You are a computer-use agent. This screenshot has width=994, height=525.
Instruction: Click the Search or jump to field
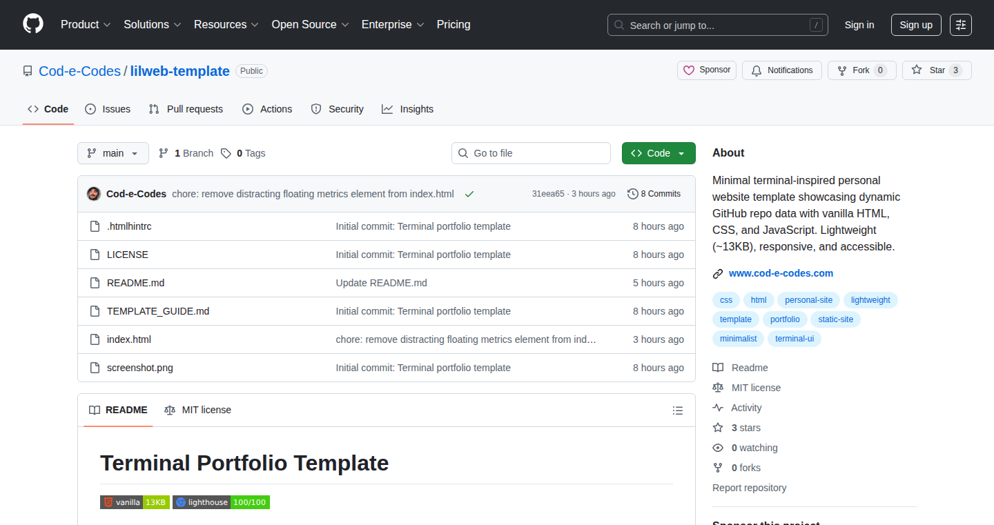click(718, 25)
